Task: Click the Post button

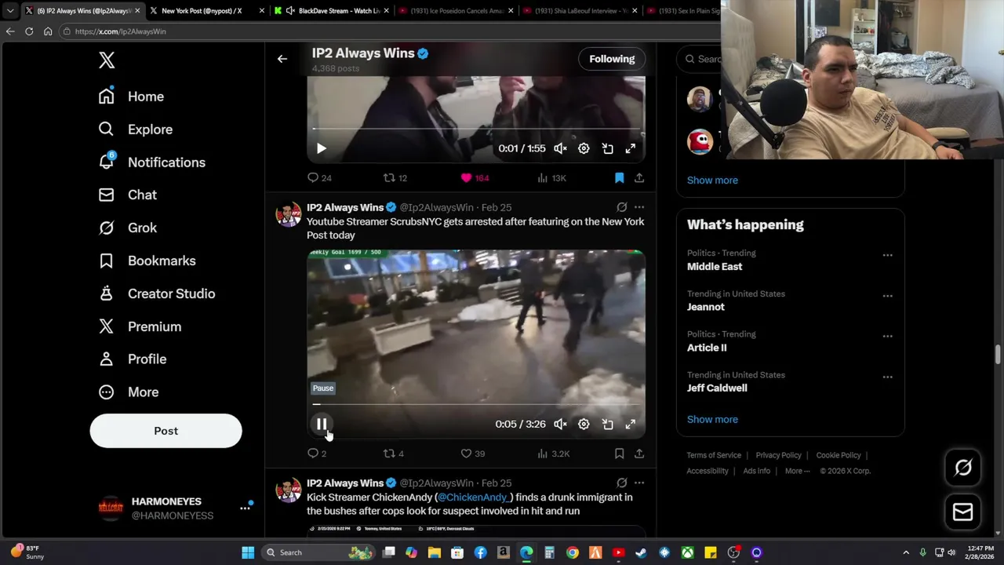Action: pos(166,431)
